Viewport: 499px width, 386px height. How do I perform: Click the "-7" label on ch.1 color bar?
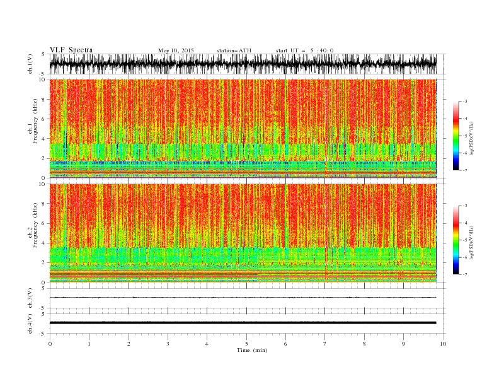tap(464, 170)
